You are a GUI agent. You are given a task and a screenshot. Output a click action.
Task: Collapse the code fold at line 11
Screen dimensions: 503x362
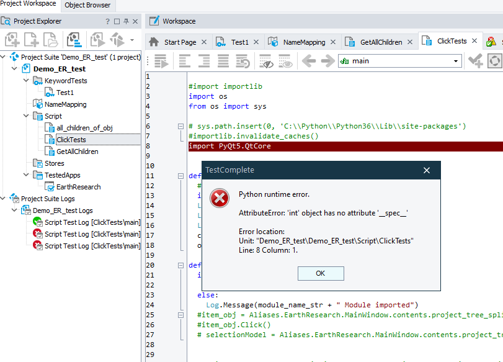tap(181, 176)
